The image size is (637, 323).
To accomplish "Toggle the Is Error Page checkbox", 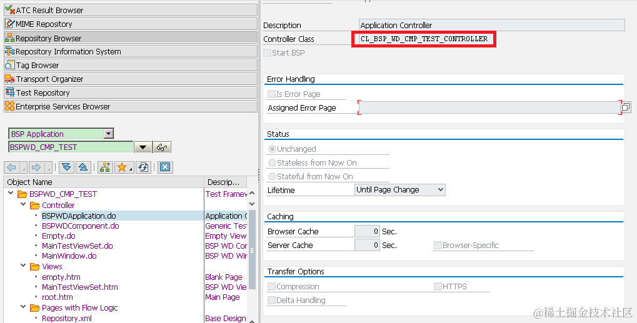I will pos(271,94).
